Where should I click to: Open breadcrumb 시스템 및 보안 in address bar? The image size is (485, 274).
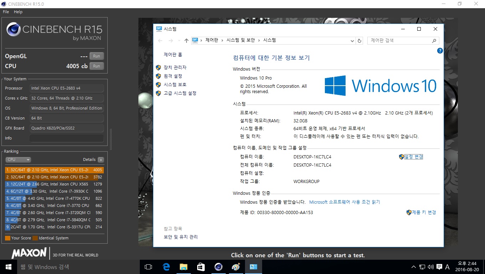[x=241, y=40]
